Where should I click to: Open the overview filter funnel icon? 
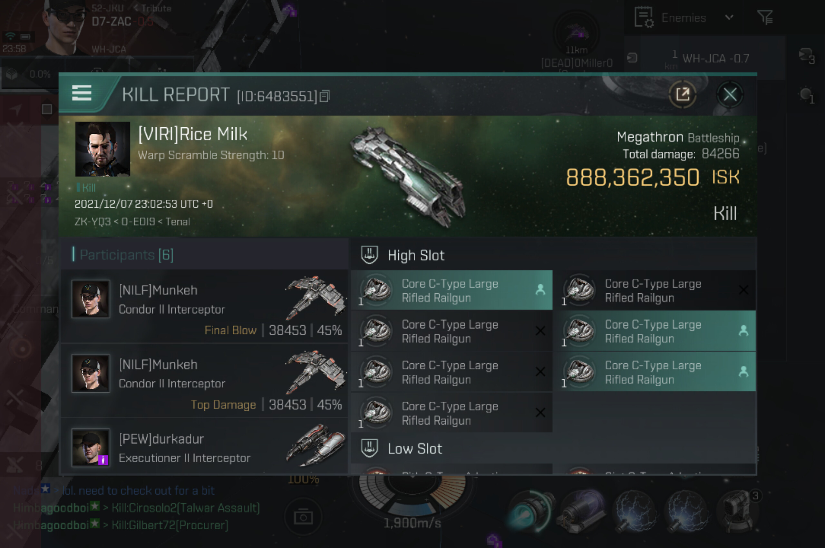point(765,17)
